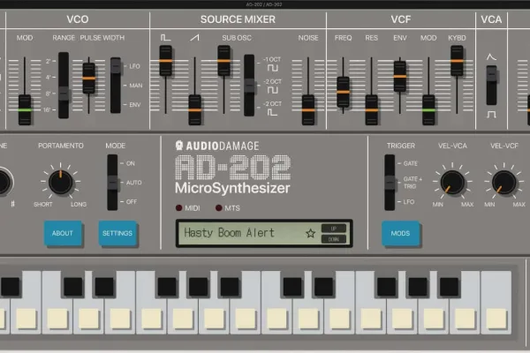
Task: Click the VEL-VCA knob
Action: [452, 183]
